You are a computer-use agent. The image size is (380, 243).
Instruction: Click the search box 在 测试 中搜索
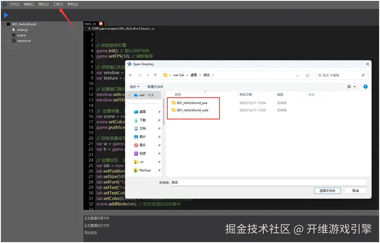342,75
